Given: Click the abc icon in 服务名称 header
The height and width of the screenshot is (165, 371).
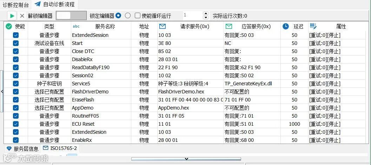Looking at the screenshot, I should (x=76, y=27).
